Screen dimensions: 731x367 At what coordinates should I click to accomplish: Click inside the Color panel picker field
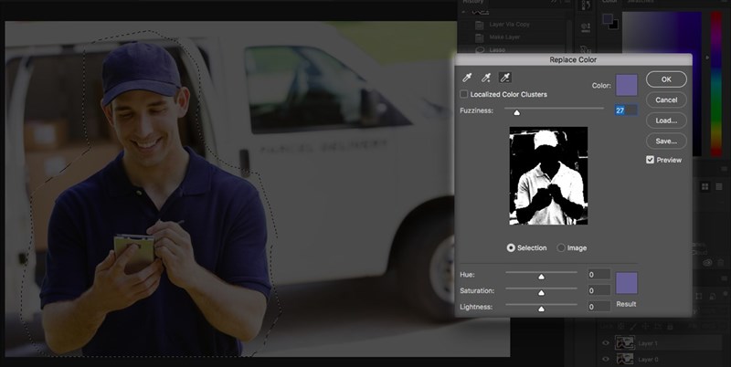tap(662, 33)
